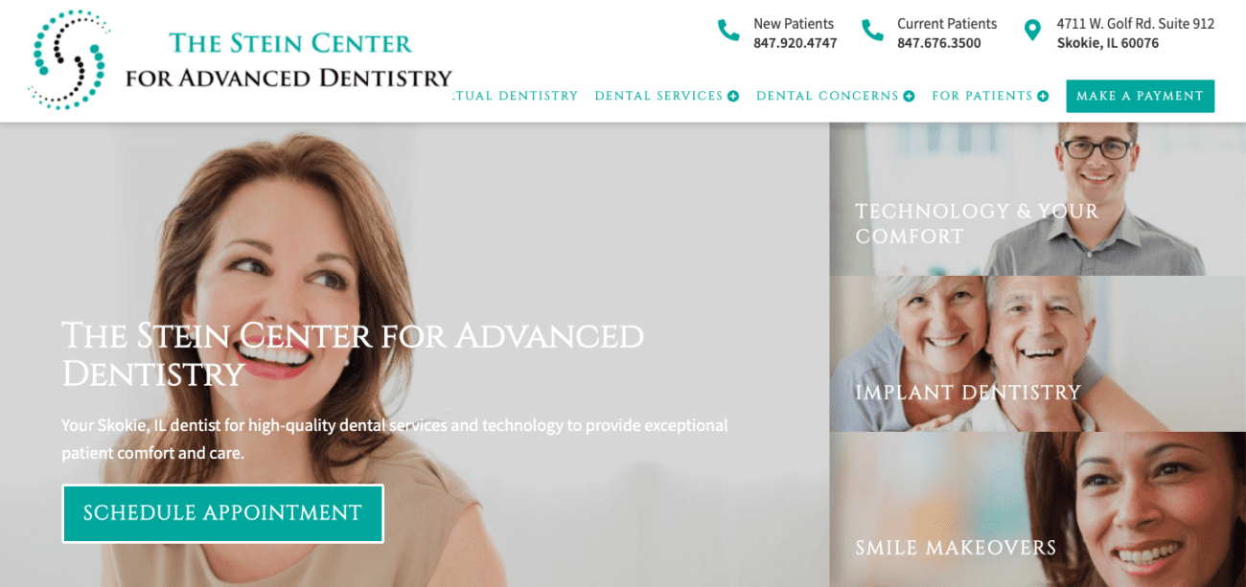
Task: Click The Stein Center header title text
Action: coord(289,43)
